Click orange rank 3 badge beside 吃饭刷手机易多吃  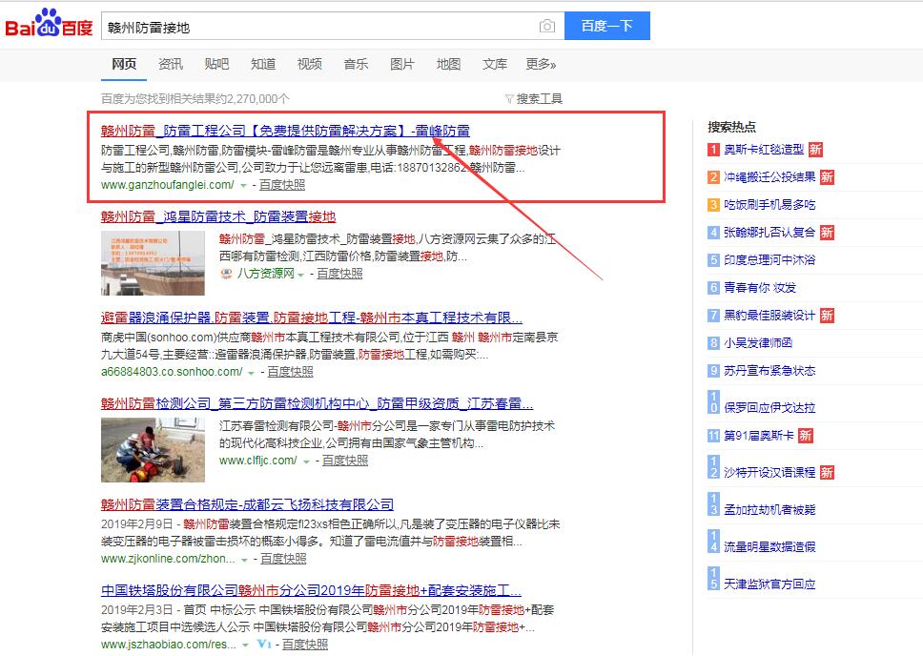[x=713, y=205]
